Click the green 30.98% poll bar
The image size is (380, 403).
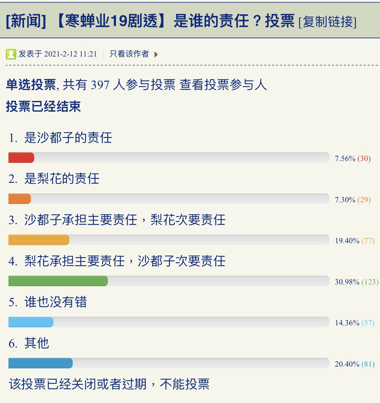click(58, 281)
